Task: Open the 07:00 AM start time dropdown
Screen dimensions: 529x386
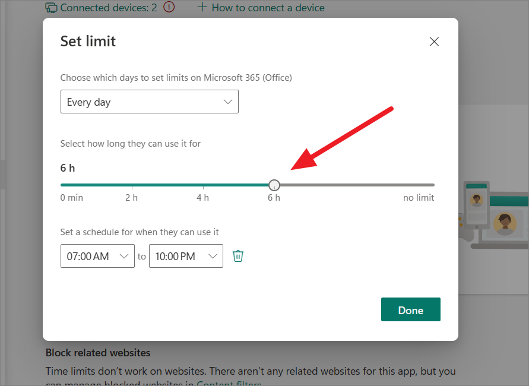Action: 97,256
